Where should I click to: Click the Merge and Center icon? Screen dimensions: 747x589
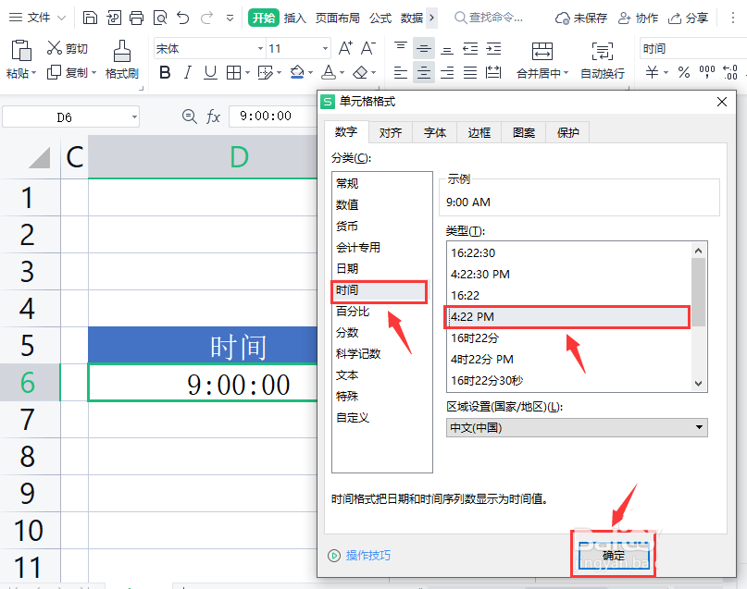point(542,51)
